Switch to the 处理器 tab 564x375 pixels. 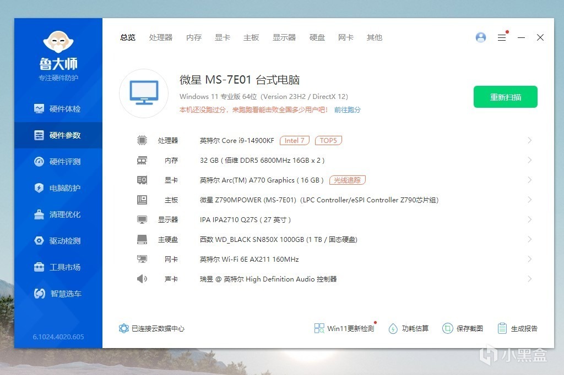(x=161, y=37)
